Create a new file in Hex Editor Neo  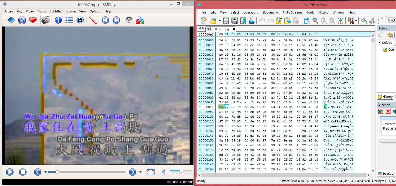tap(204, 20)
